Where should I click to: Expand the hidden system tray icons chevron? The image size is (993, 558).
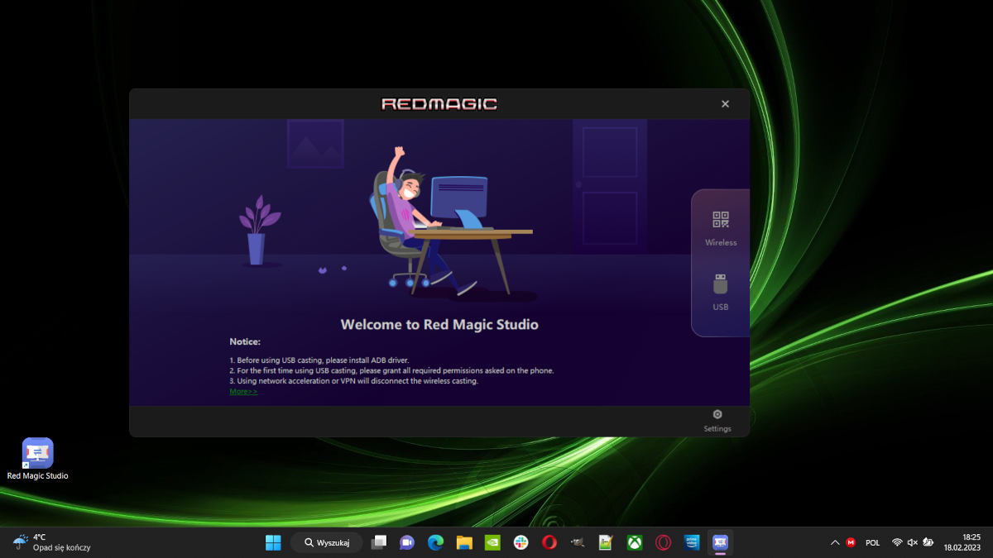click(834, 542)
